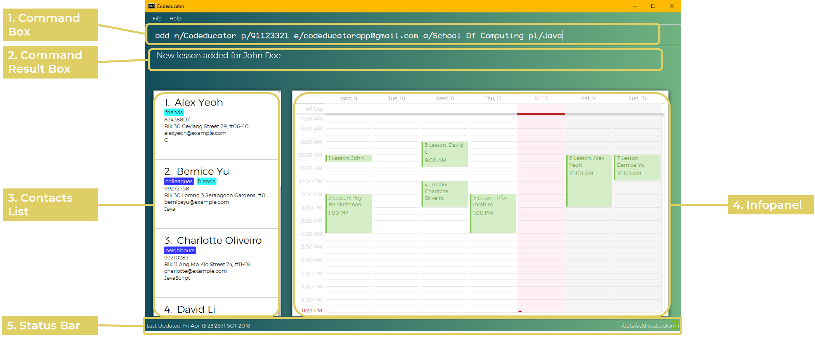Select contact 2. Bernice Yu
Screen dimensions: 815x339
pos(216,194)
